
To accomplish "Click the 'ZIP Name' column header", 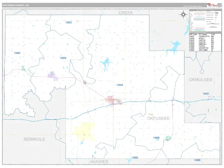I will pos(203,34).
